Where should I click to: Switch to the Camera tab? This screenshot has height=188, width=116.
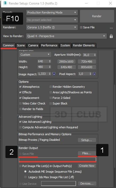33,45
